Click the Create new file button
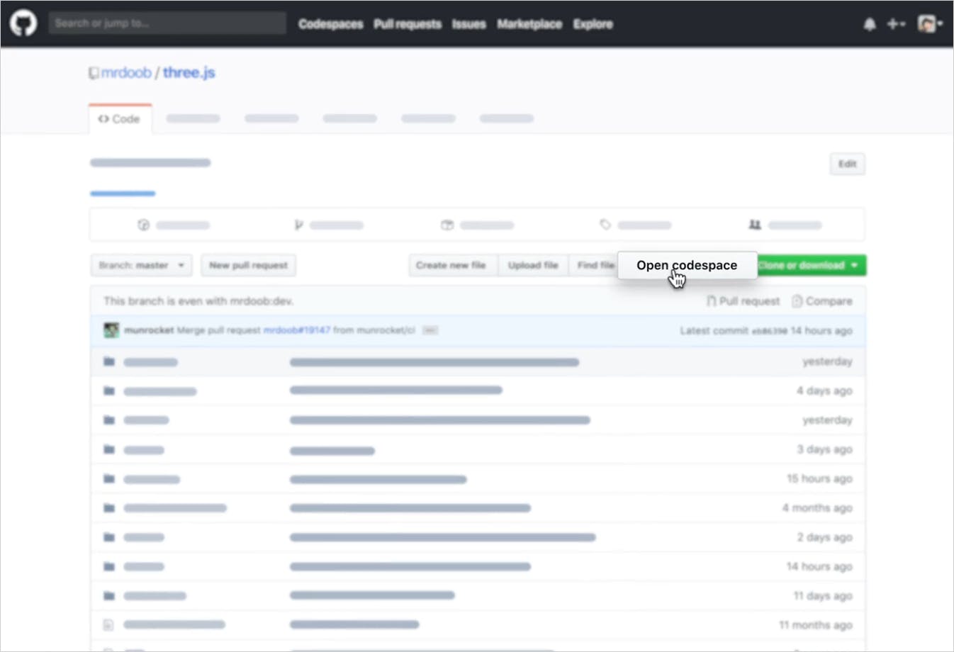Image resolution: width=954 pixels, height=652 pixels. pos(453,265)
